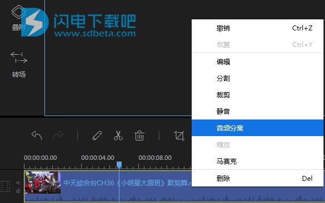
Task: Select 静音 in the context menu
Action: tap(257, 111)
